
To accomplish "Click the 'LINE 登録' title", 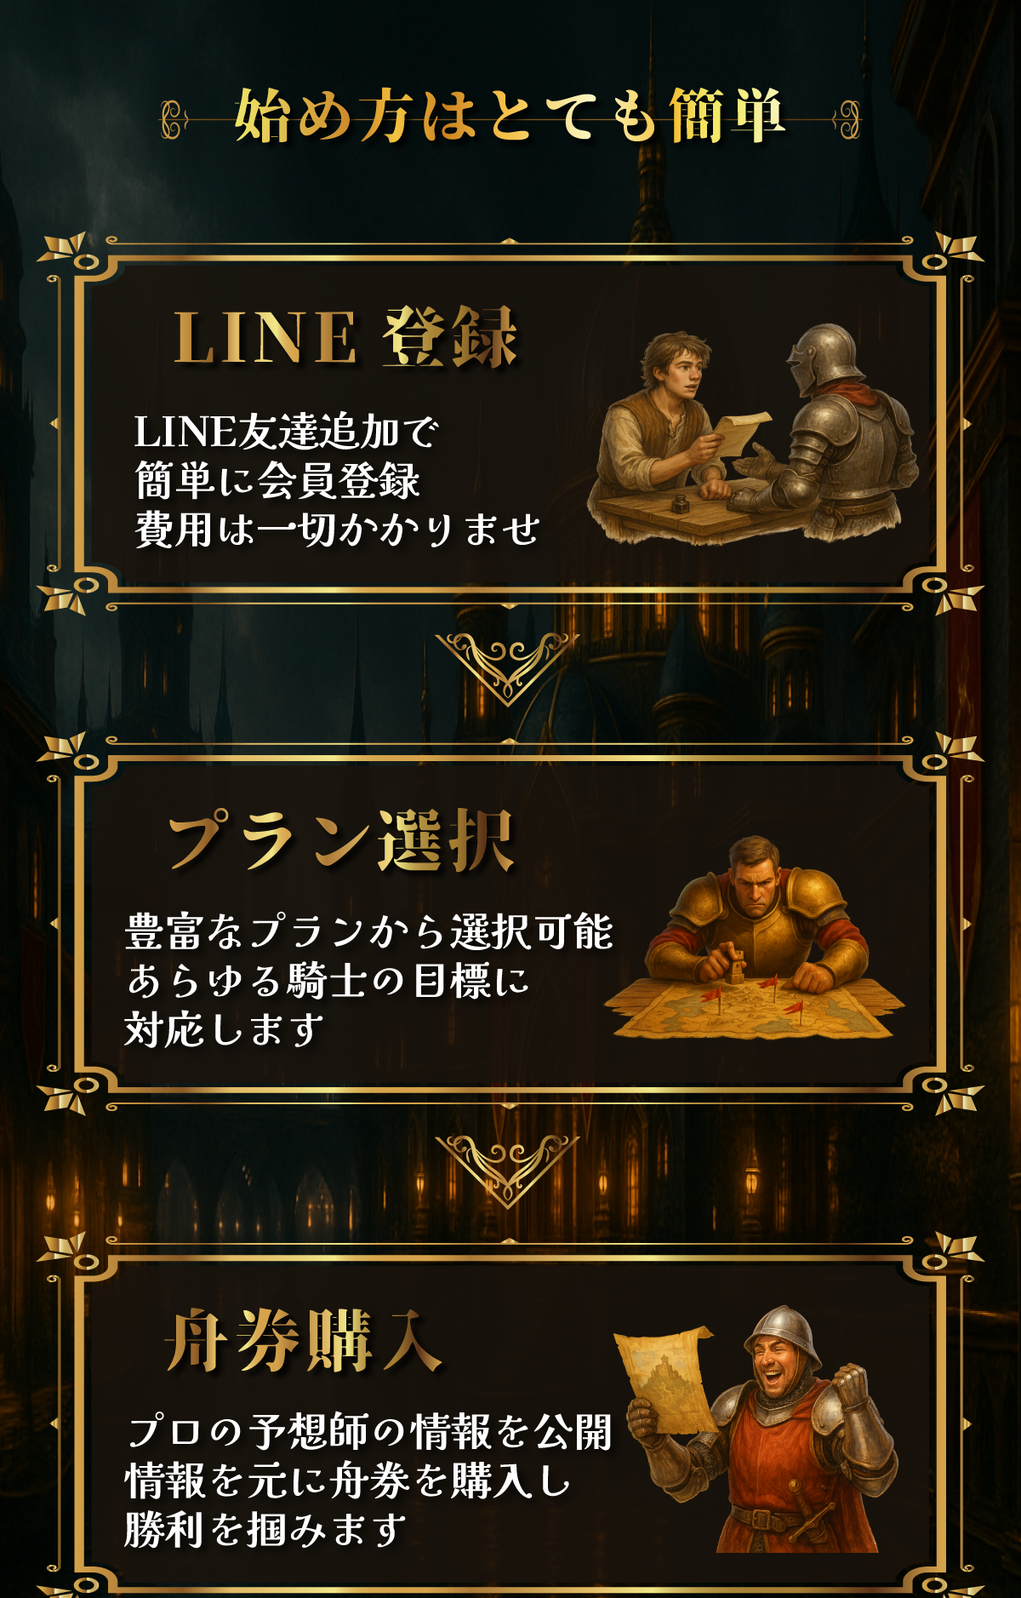I will point(345,337).
